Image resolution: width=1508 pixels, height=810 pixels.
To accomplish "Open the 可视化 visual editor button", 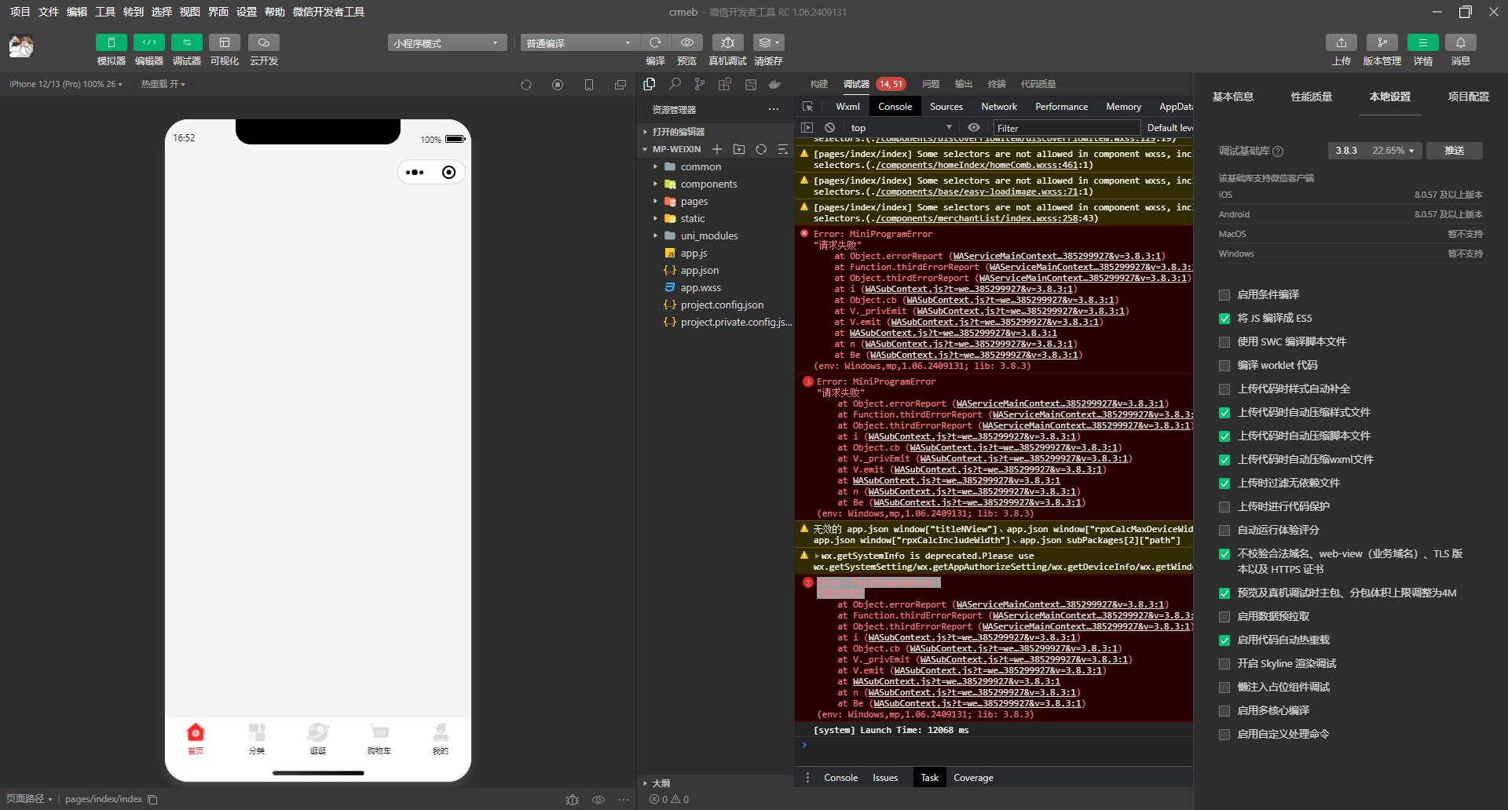I will tap(224, 42).
